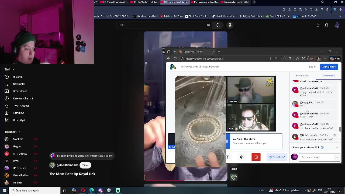
Task: Favorite page star in StreamYard window
Action: click(282, 59)
